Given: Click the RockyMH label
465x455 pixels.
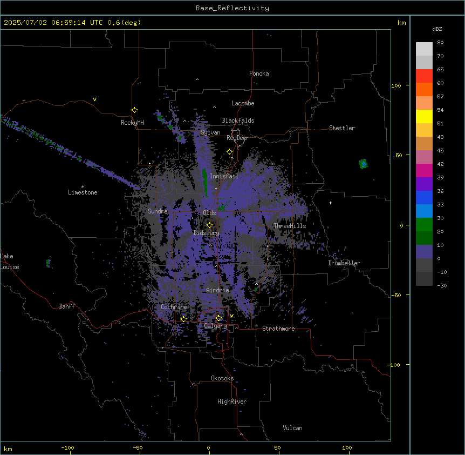Looking at the screenshot, I should click(132, 123).
